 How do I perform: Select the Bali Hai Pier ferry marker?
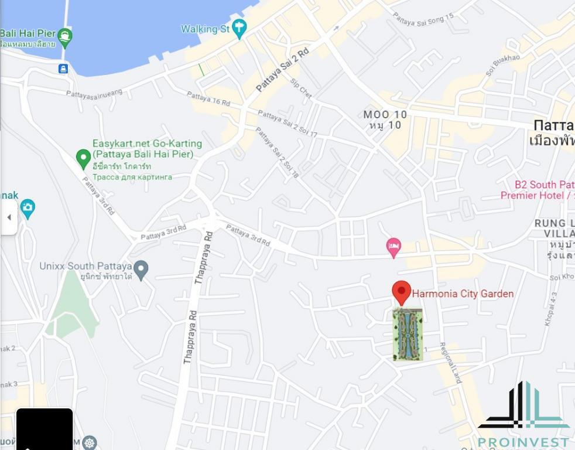[x=65, y=38]
